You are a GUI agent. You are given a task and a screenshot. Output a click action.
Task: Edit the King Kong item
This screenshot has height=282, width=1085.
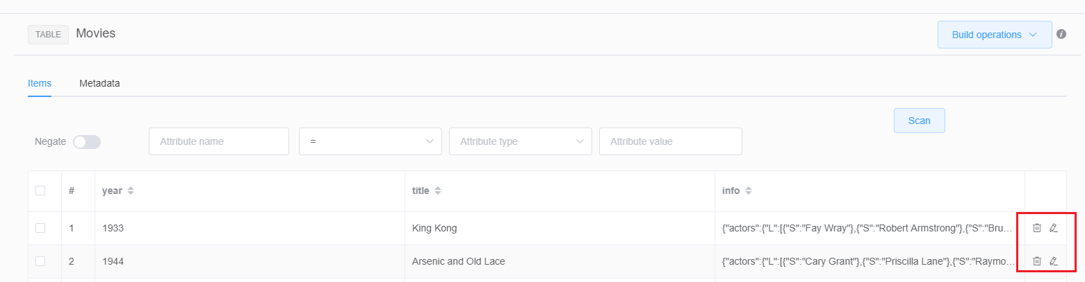pyautogui.click(x=1053, y=228)
